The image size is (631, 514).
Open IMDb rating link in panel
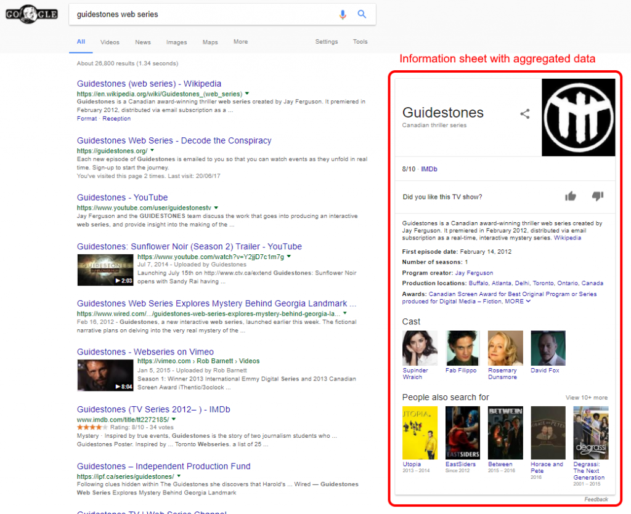[x=429, y=169]
